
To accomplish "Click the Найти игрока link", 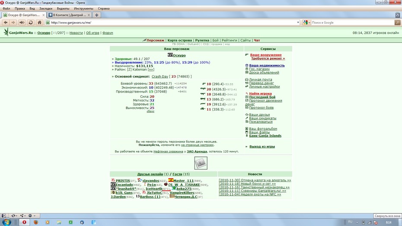I will [260, 93].
